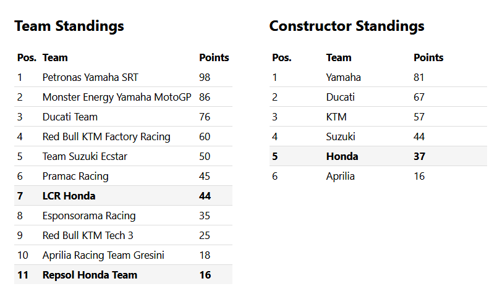Click Red Bull KTM Factory Racing
The height and width of the screenshot is (302, 497).
[106, 136]
